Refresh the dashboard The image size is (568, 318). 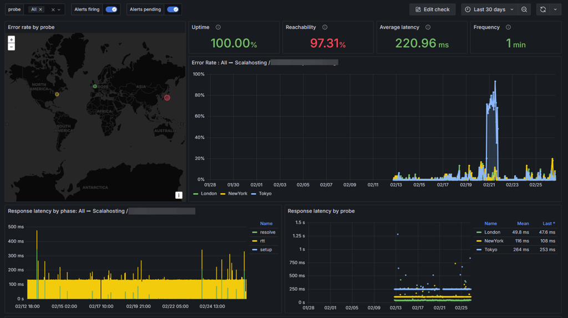543,9
